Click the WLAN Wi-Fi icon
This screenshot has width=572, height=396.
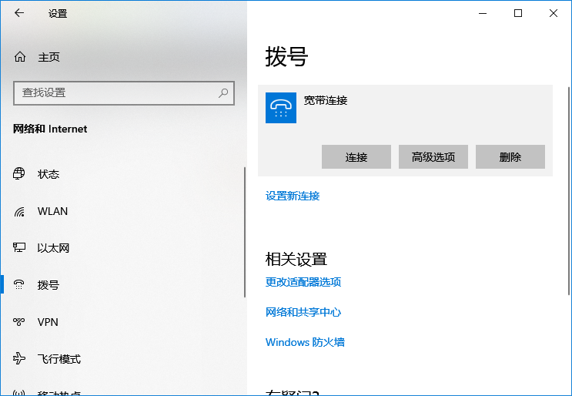(x=19, y=211)
